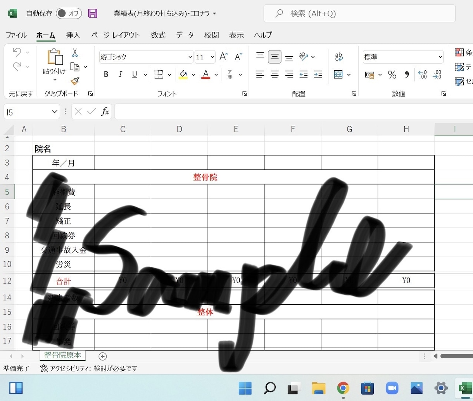Click the Cut scissors icon
Screen dimensions: 473x401
pyautogui.click(x=75, y=53)
